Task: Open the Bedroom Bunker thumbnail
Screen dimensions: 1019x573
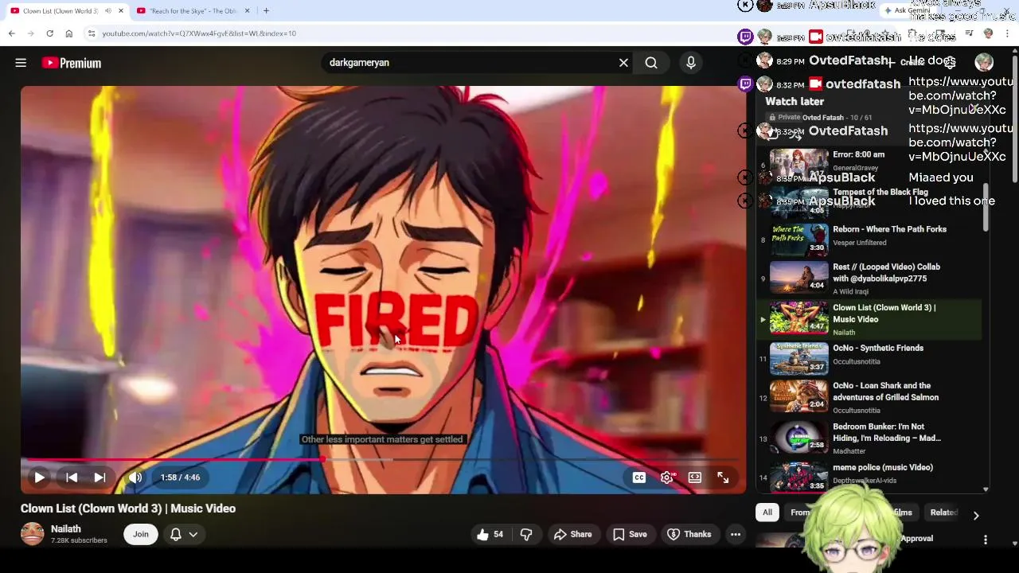Action: [798, 436]
